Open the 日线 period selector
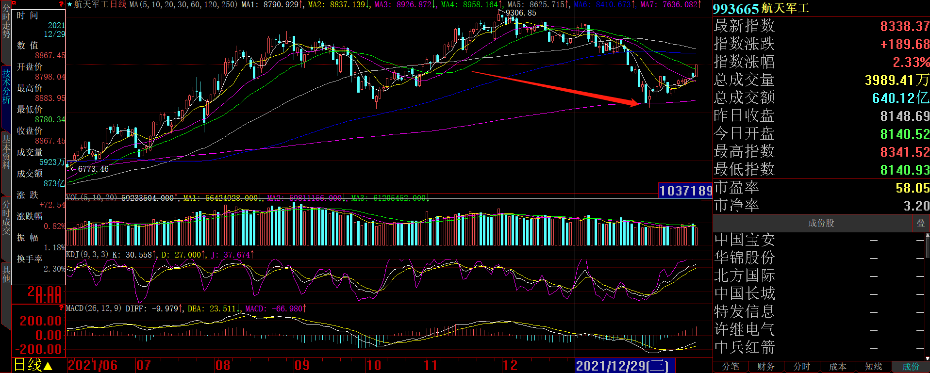Viewport: 930px width, 373px height. [x=33, y=365]
